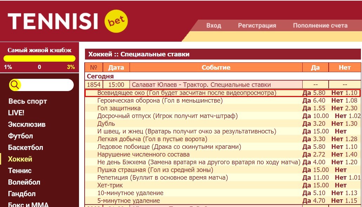Click Пополнение счета link
The height and width of the screenshot is (207, 362).
[x=321, y=26]
